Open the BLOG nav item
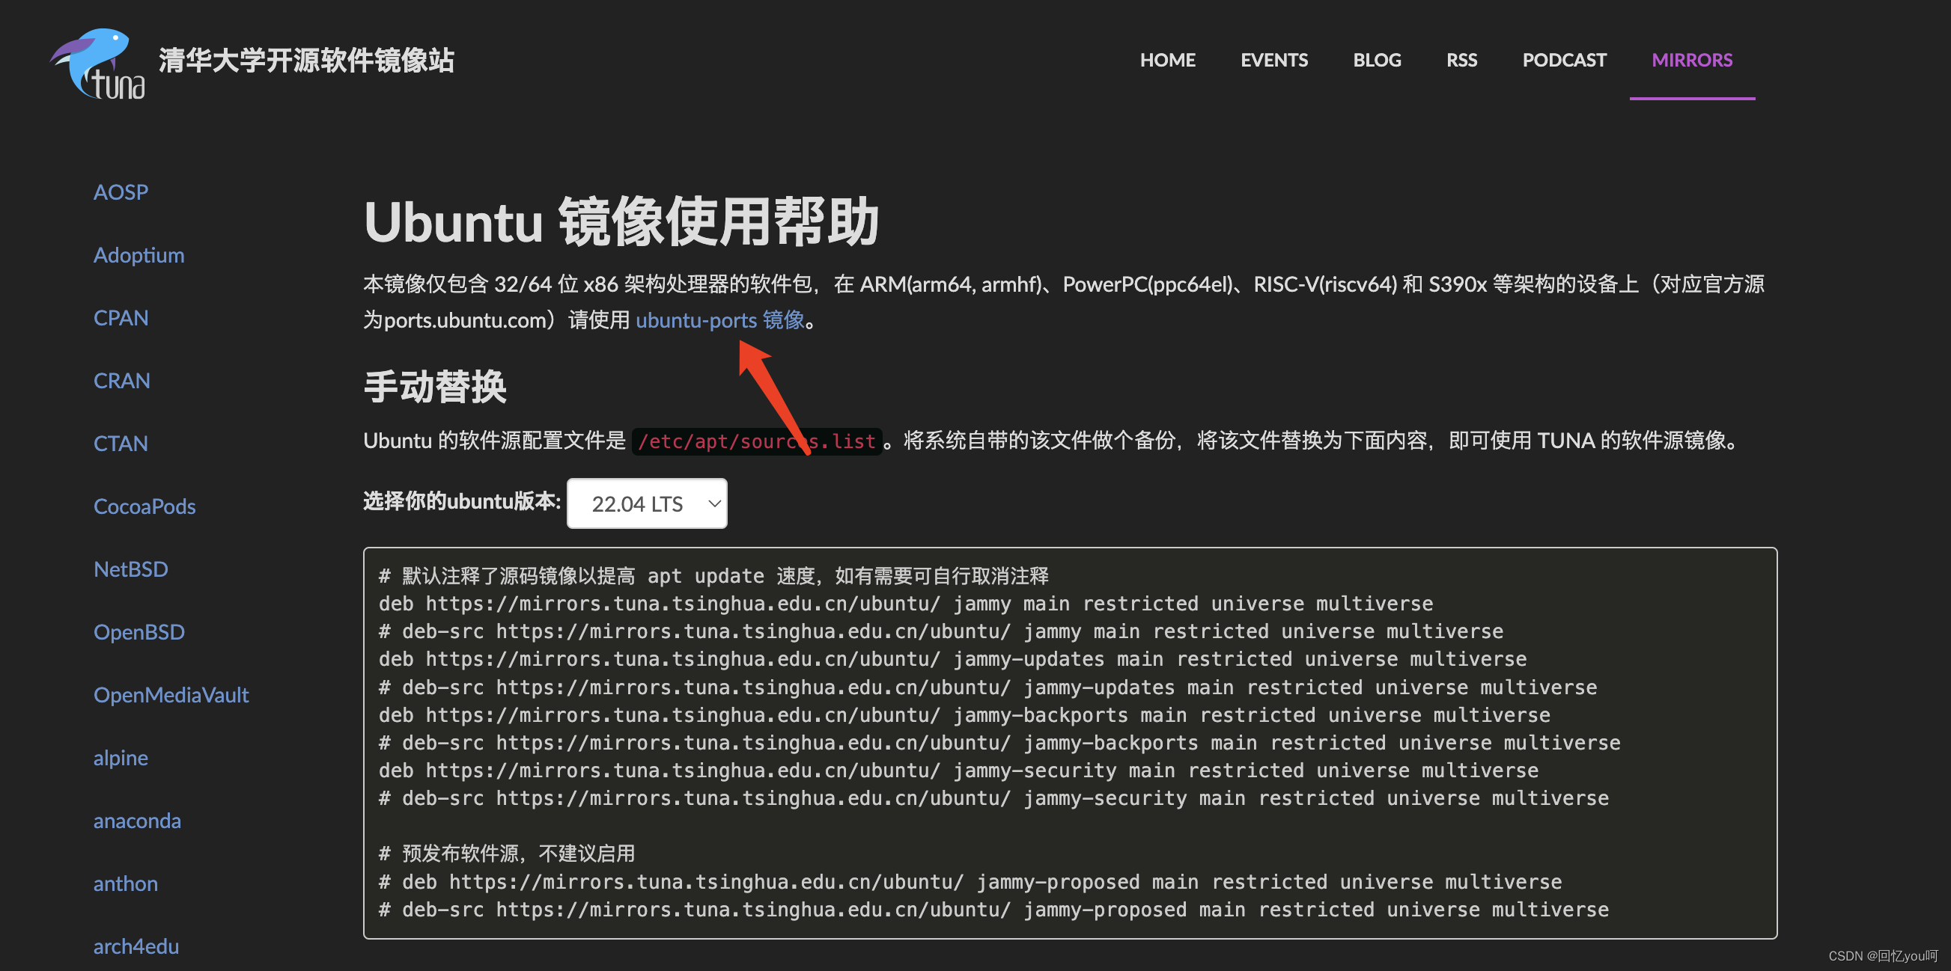This screenshot has width=1951, height=971. tap(1377, 60)
